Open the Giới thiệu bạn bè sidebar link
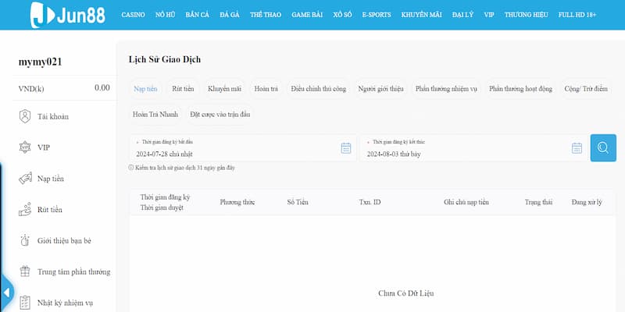The image size is (625, 312). tap(64, 241)
